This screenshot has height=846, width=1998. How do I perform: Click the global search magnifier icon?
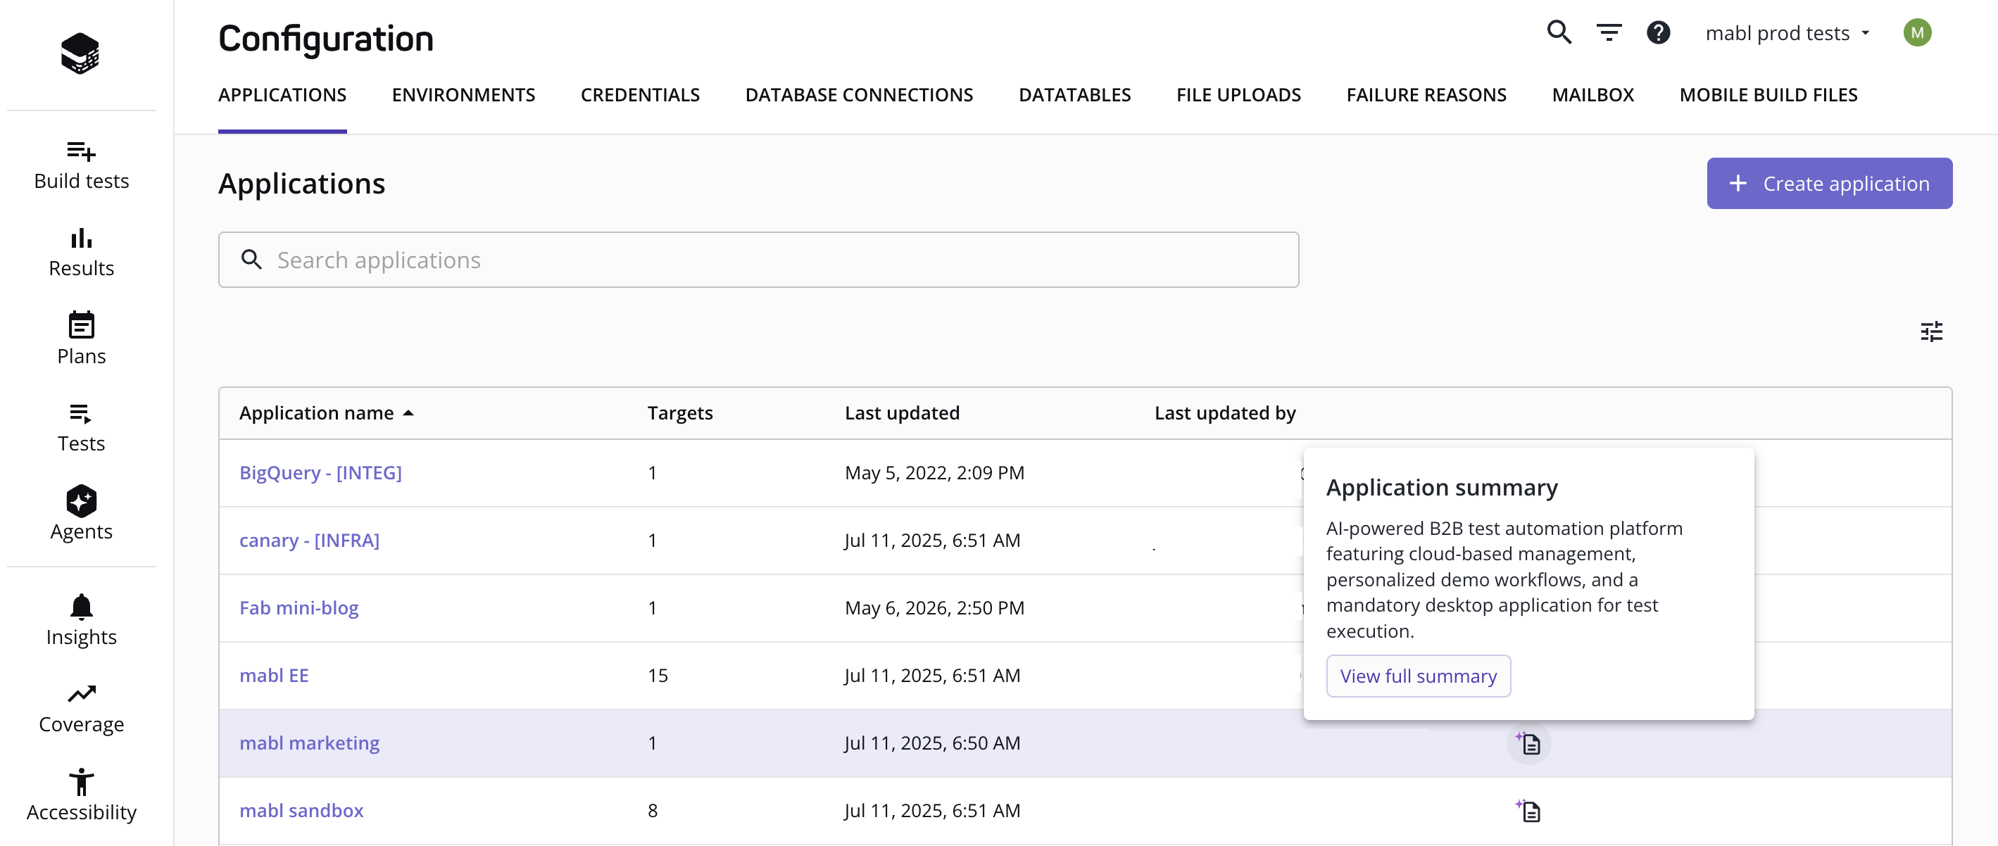pyautogui.click(x=1559, y=32)
